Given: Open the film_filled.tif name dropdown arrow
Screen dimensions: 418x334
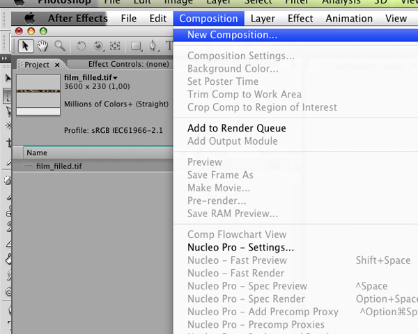Looking at the screenshot, I should 116,77.
